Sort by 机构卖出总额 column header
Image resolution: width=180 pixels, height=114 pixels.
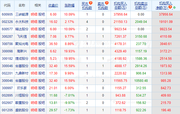tap(141, 5)
